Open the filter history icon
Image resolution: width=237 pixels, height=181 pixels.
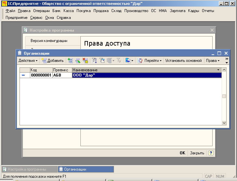(109, 61)
